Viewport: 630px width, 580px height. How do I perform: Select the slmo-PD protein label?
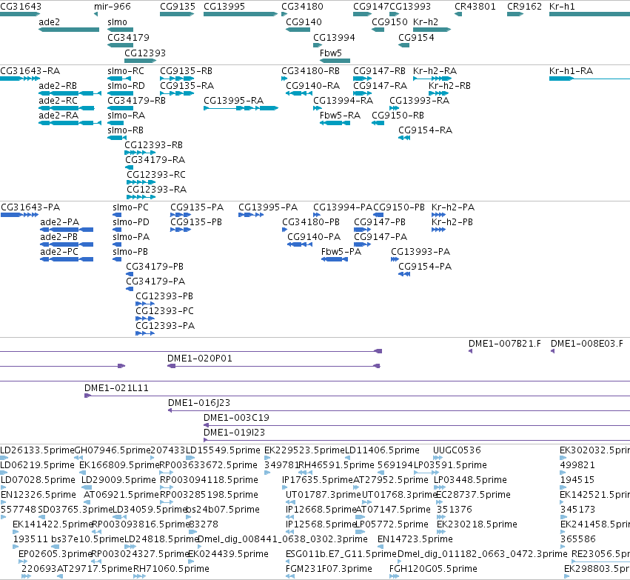pyautogui.click(x=131, y=222)
